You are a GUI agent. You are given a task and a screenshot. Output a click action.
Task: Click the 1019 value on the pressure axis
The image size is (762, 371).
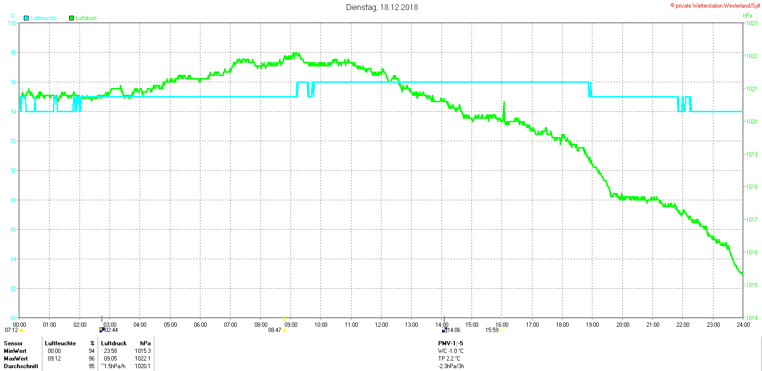point(752,155)
